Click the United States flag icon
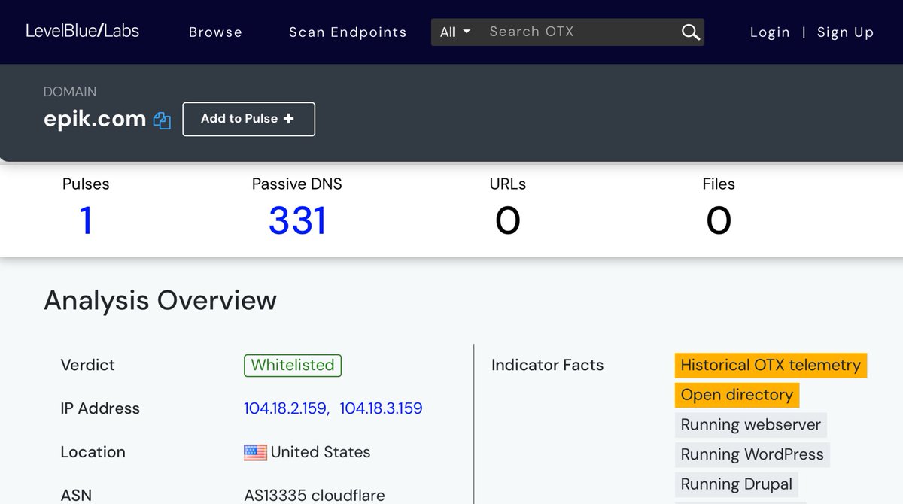This screenshot has height=504, width=903. [255, 452]
